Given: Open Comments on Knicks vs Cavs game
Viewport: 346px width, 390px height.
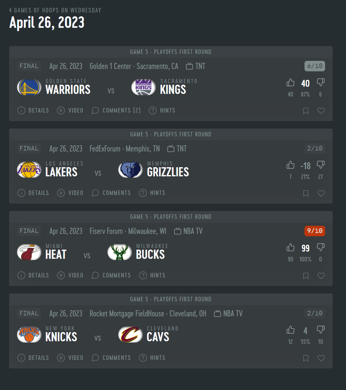Looking at the screenshot, I should [x=111, y=358].
